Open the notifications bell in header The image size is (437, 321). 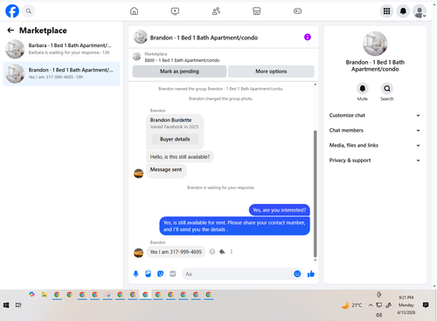click(403, 11)
